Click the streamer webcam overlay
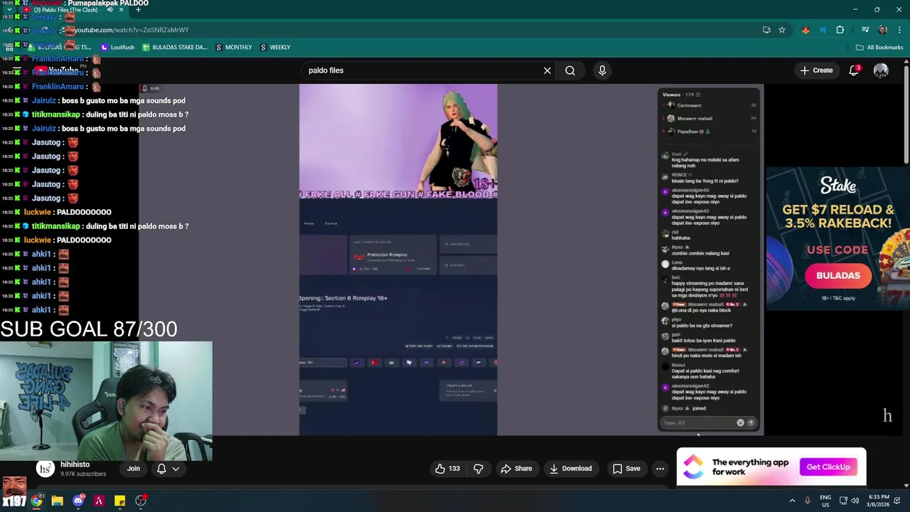910x512 pixels. coord(106,401)
